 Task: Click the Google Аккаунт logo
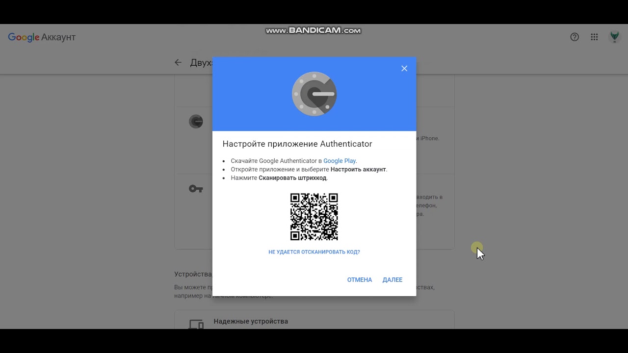[42, 37]
